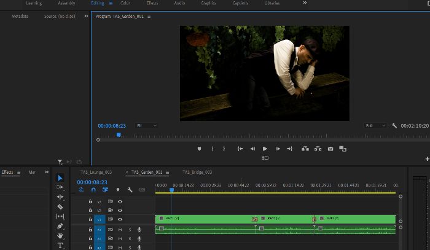Open the Metadata panel tab
430x250 pixels.
pyautogui.click(x=20, y=16)
